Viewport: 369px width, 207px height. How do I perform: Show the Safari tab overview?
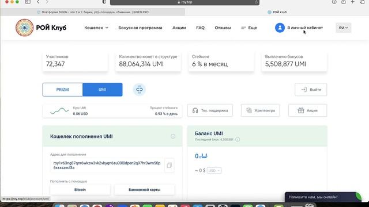362,2
